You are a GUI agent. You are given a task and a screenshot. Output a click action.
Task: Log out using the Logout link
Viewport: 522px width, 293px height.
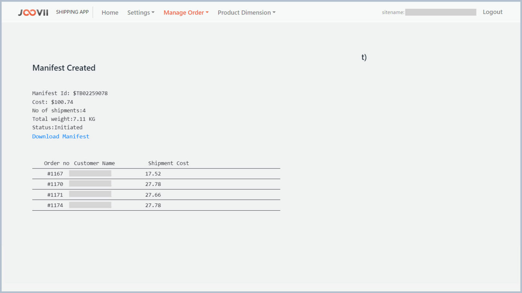(492, 12)
